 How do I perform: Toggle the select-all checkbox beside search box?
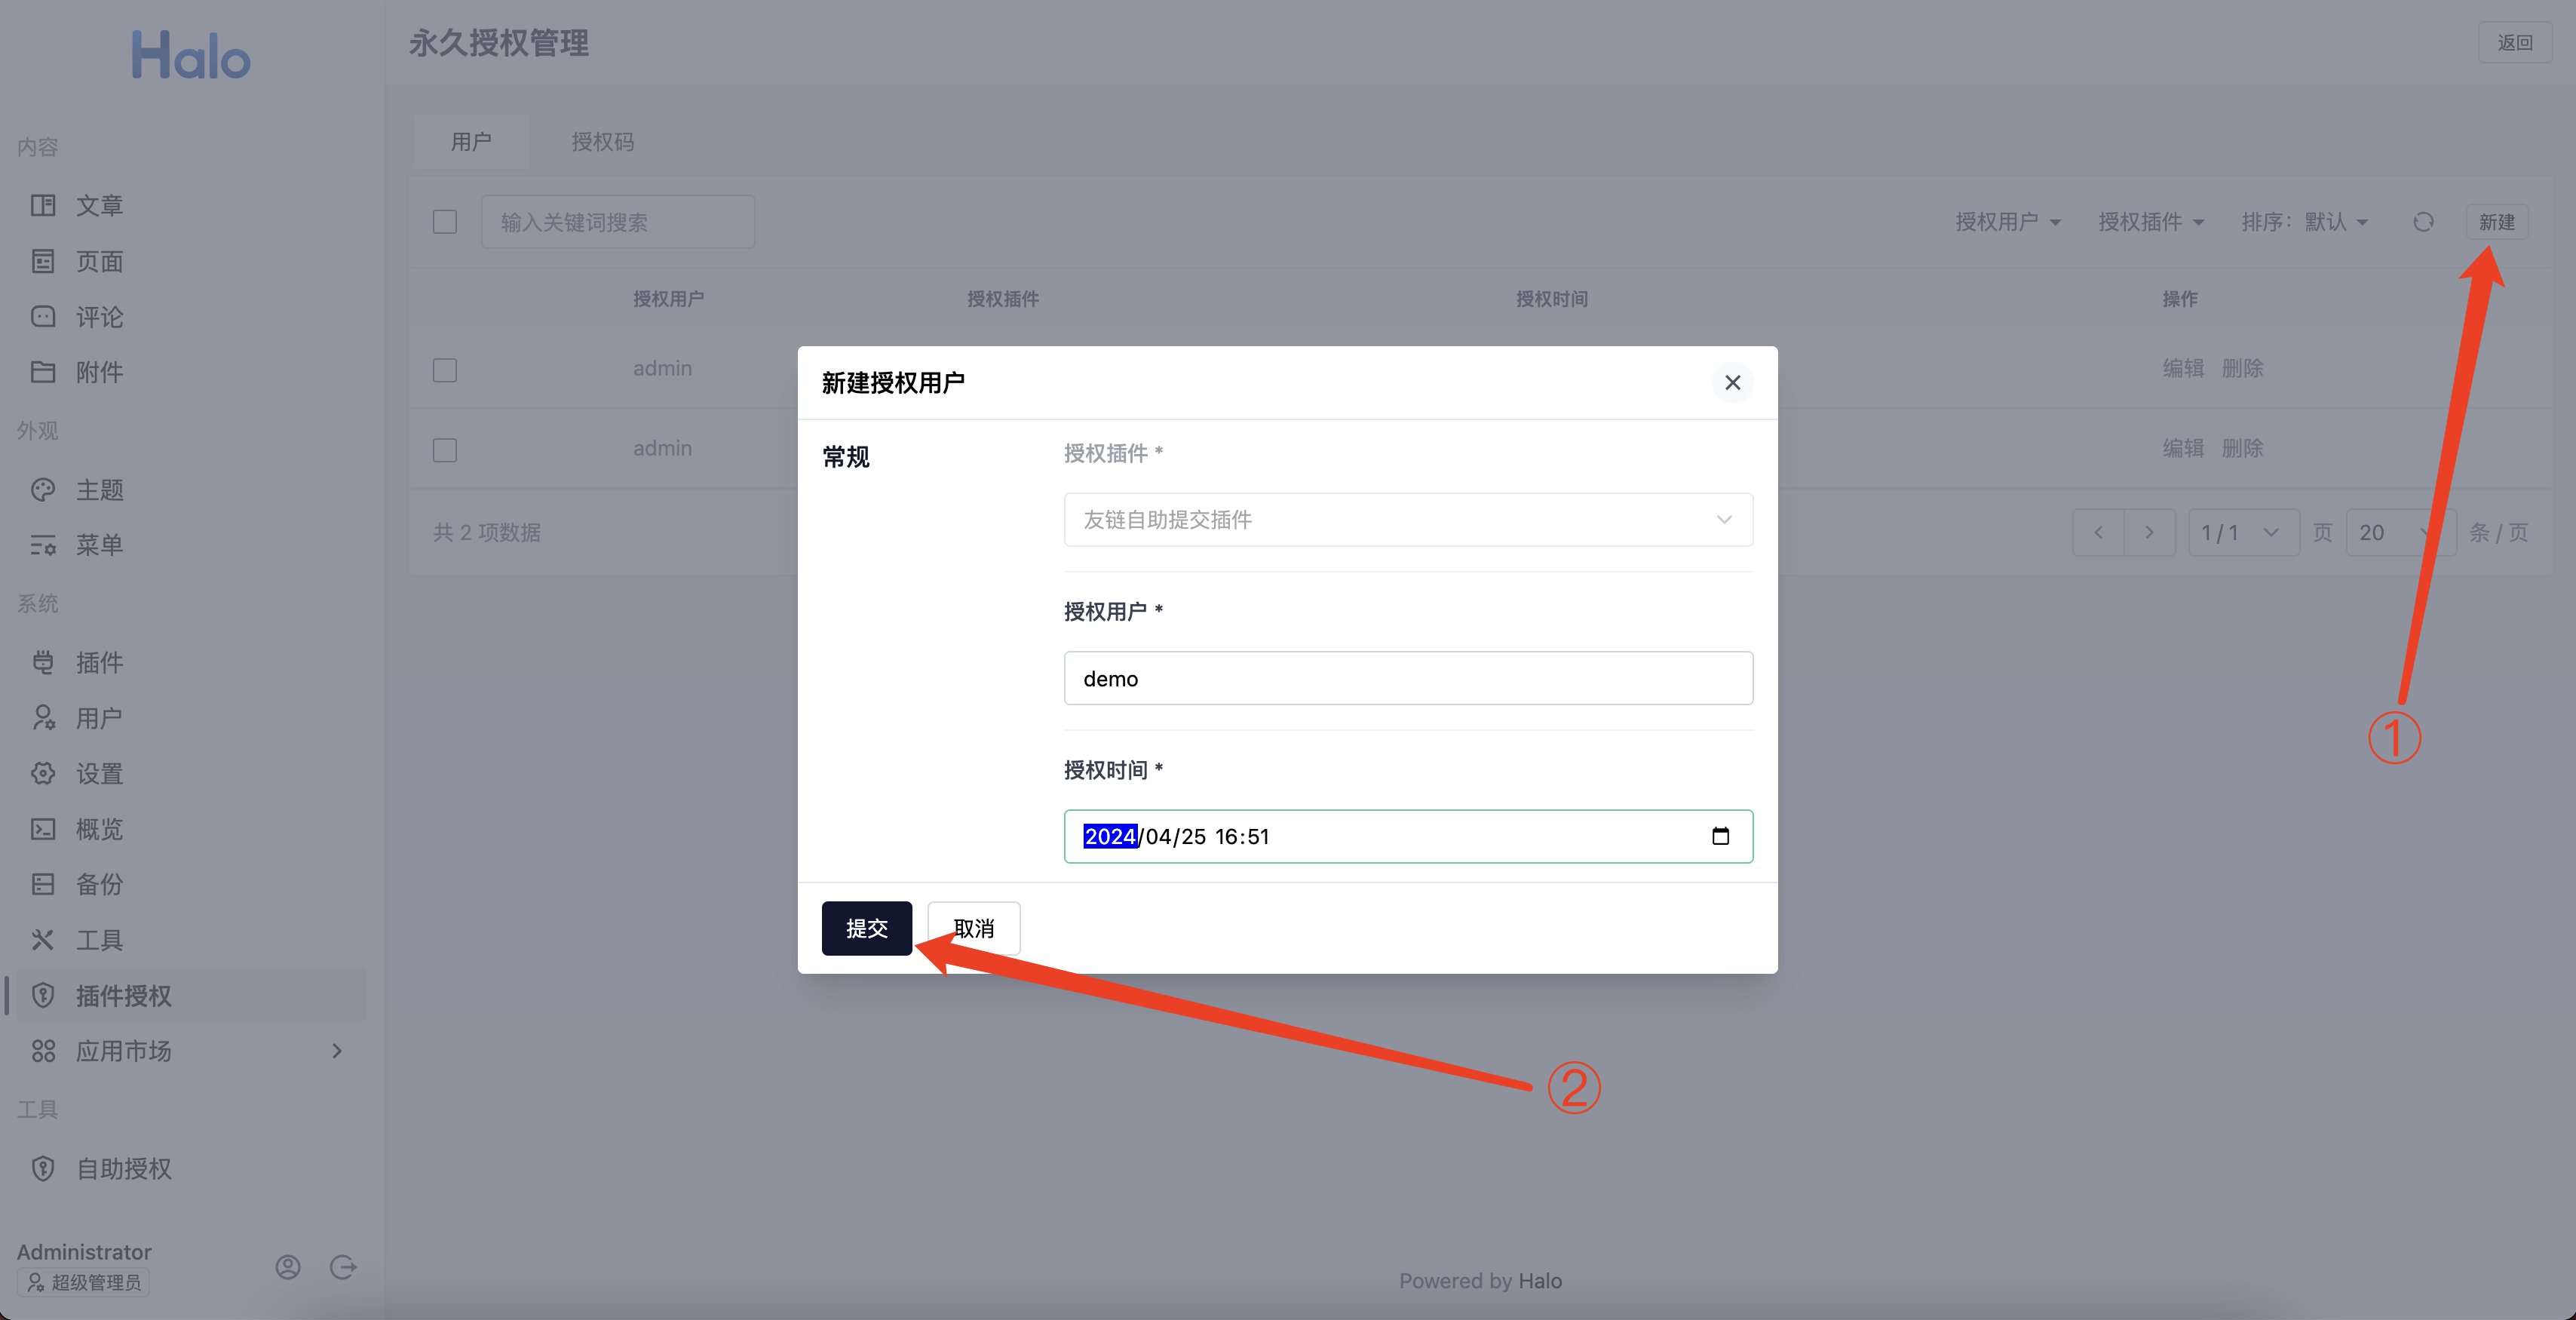point(445,222)
